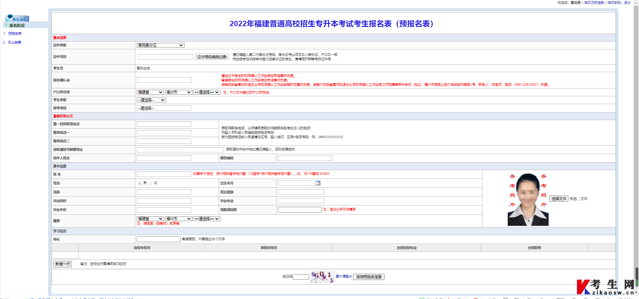639x299 pixels.
Task: Click the 证件号码填报记录 button
Action: tap(212, 57)
